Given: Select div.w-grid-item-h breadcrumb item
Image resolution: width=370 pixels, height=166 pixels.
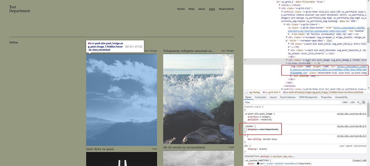Looking at the screenshot, I should point(271,92).
